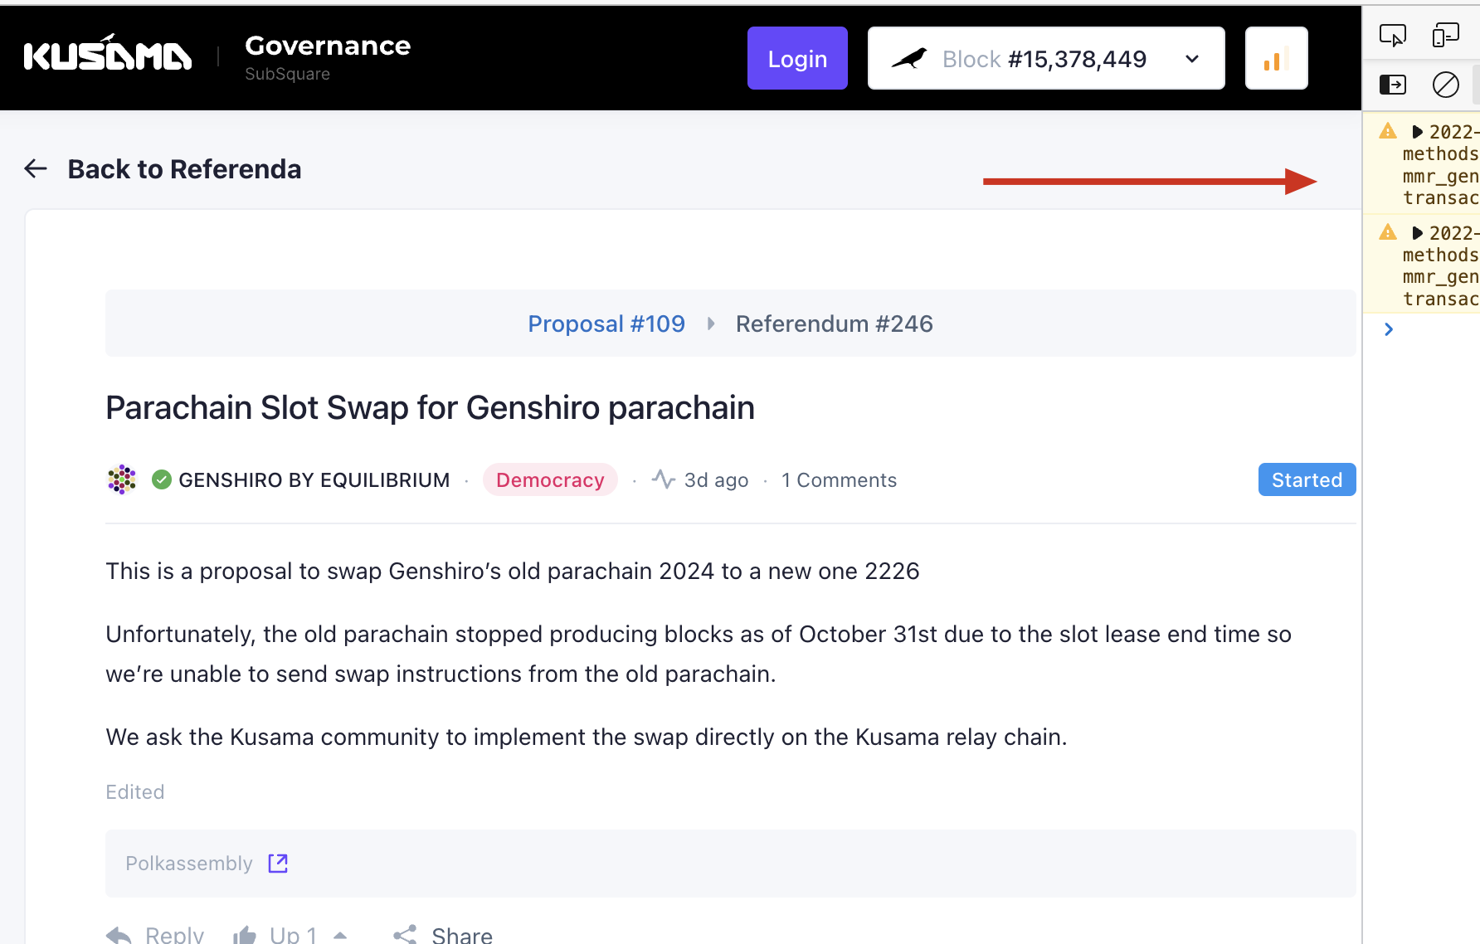Click the verified checkmark beside GENSHIRO
The image size is (1480, 944).
(x=162, y=479)
